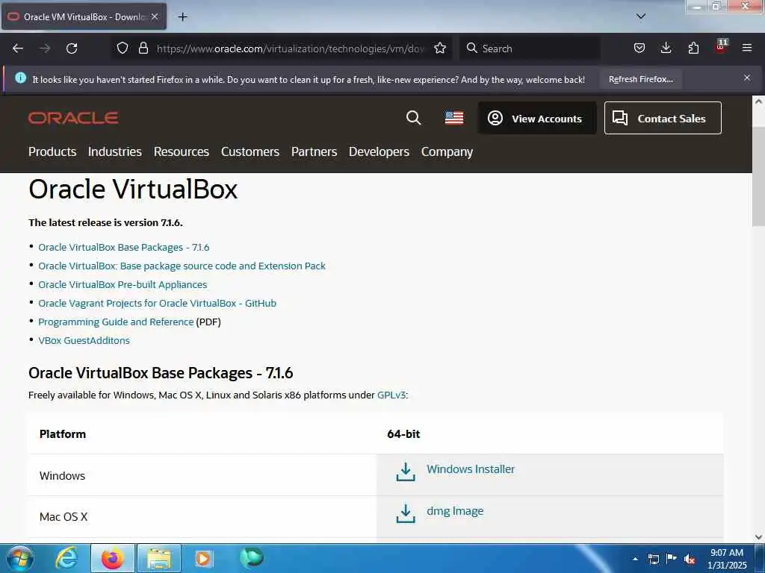Click the extension icon with badge 11
Image resolution: width=765 pixels, height=573 pixels.
[721, 47]
